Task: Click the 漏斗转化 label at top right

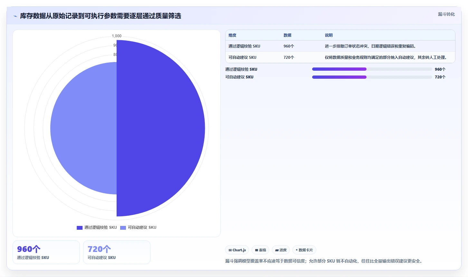Action: click(x=446, y=14)
